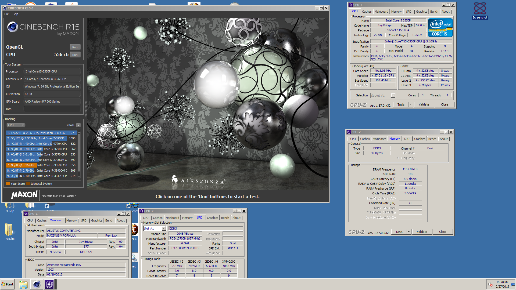The height and width of the screenshot is (290, 516).
Task: Click the Ranking list vertical scrollbar
Action: click(x=79, y=155)
